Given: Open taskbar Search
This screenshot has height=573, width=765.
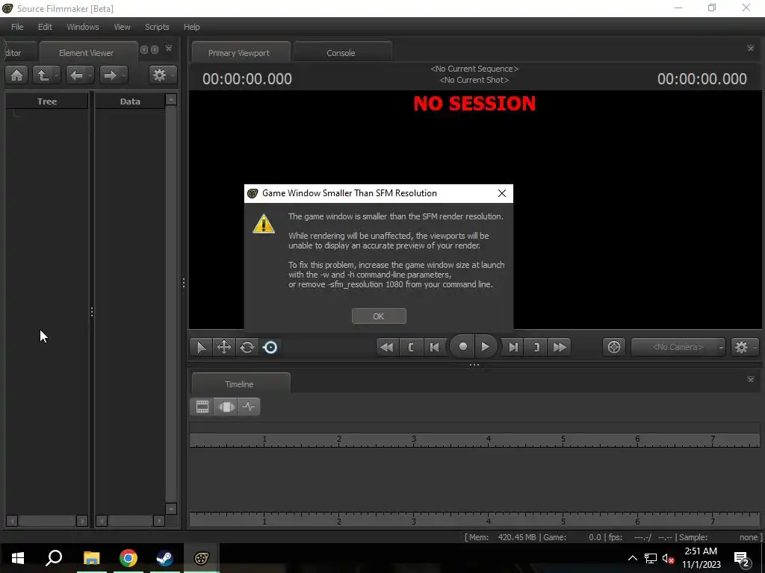Looking at the screenshot, I should 54,558.
